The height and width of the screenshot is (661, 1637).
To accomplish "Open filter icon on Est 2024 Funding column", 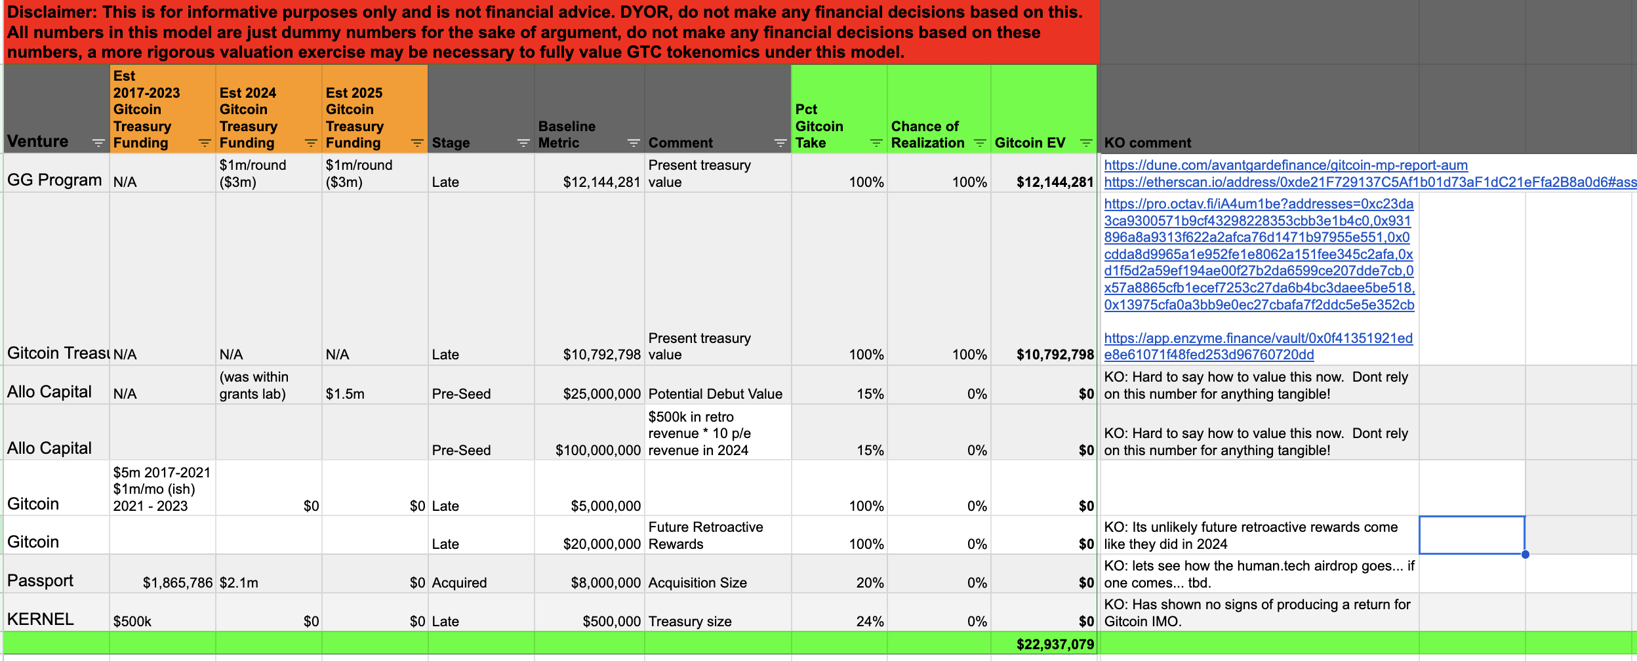I will (x=311, y=143).
